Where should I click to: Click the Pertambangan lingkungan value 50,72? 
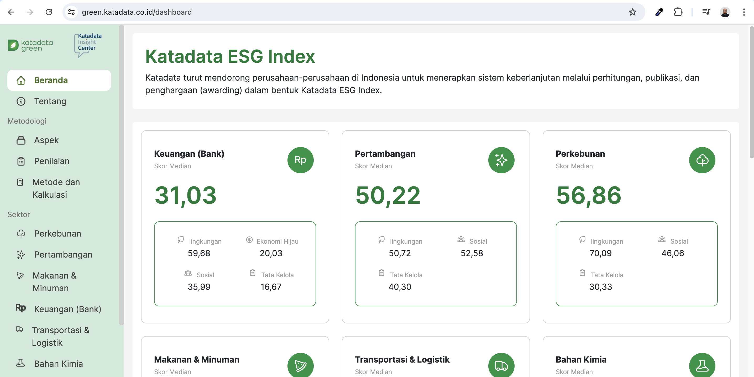click(400, 253)
